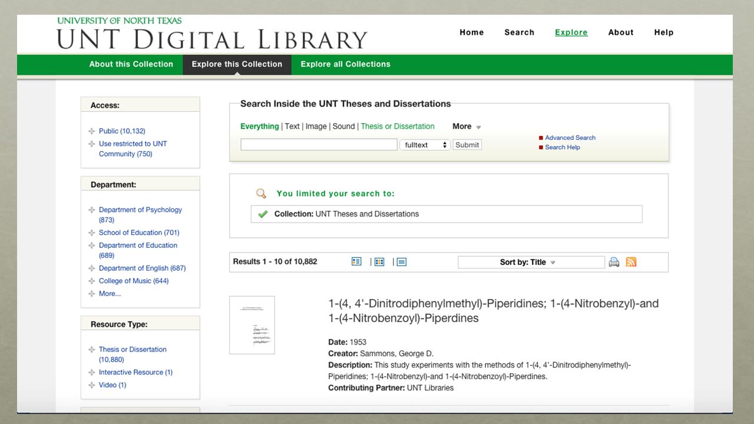Go to Home in top navigation
The width and height of the screenshot is (754, 424).
pyautogui.click(x=472, y=32)
